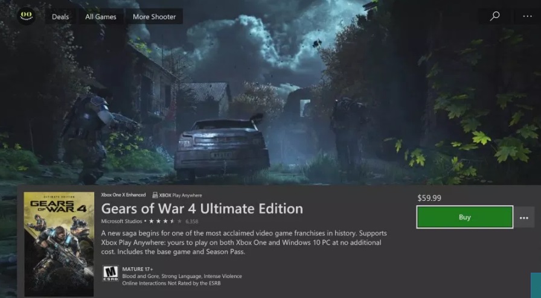This screenshot has width=541, height=298.
Task: Click the MATURE 17+ rating text
Action: pos(138,269)
